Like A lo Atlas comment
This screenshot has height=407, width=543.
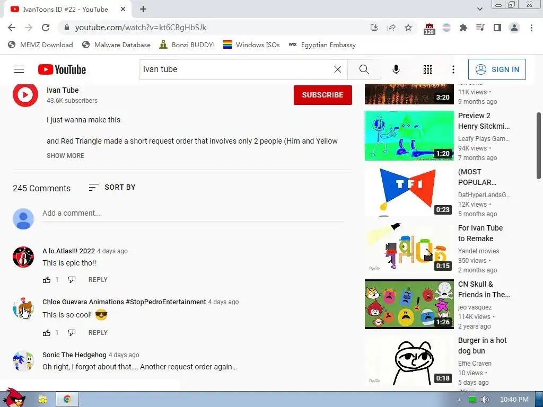point(47,280)
